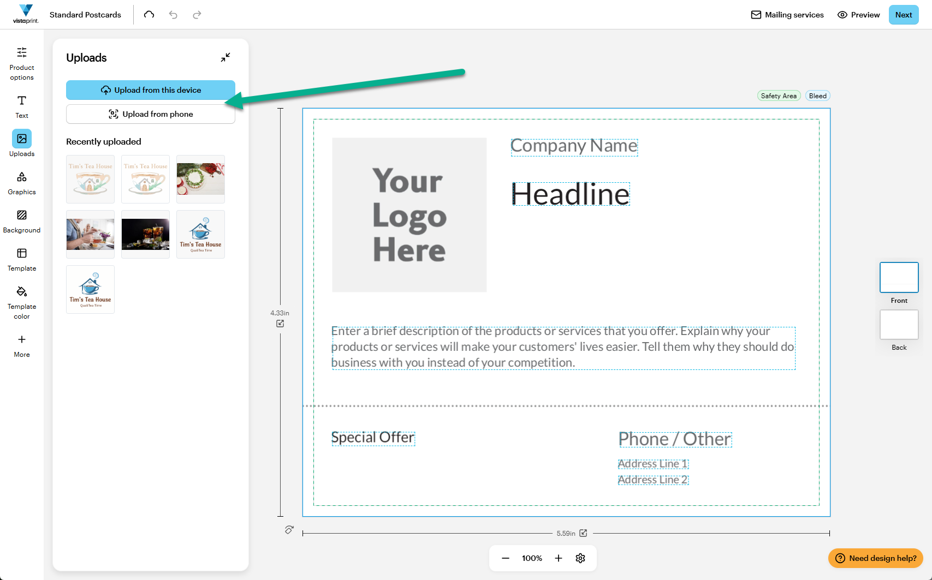932x580 pixels.
Task: Click the Next button
Action: [x=904, y=15]
